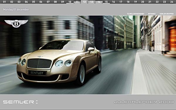Click the Tilmeld Nyhedsbrev link
The height and width of the screenshot is (110, 176).
tap(136, 14)
